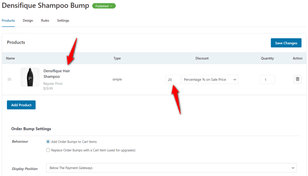
Task: Click the Behaviour label
Action: (20, 142)
